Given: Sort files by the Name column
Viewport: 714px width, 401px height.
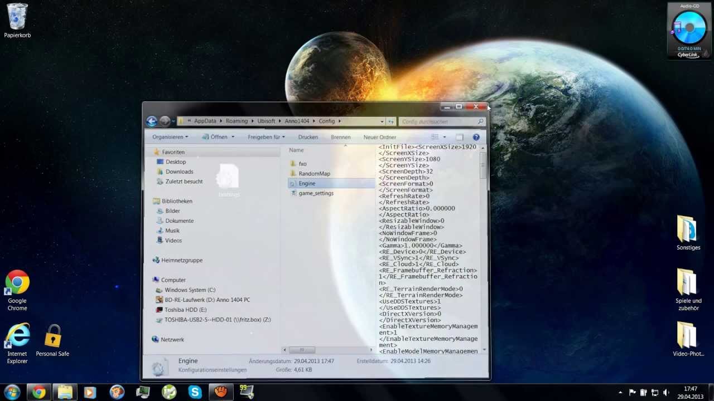Looking at the screenshot, I should (296, 150).
